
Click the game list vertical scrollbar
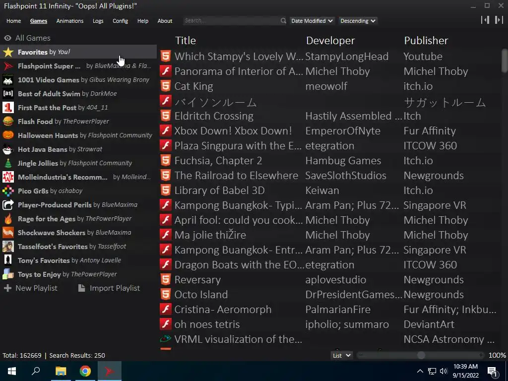[505, 61]
